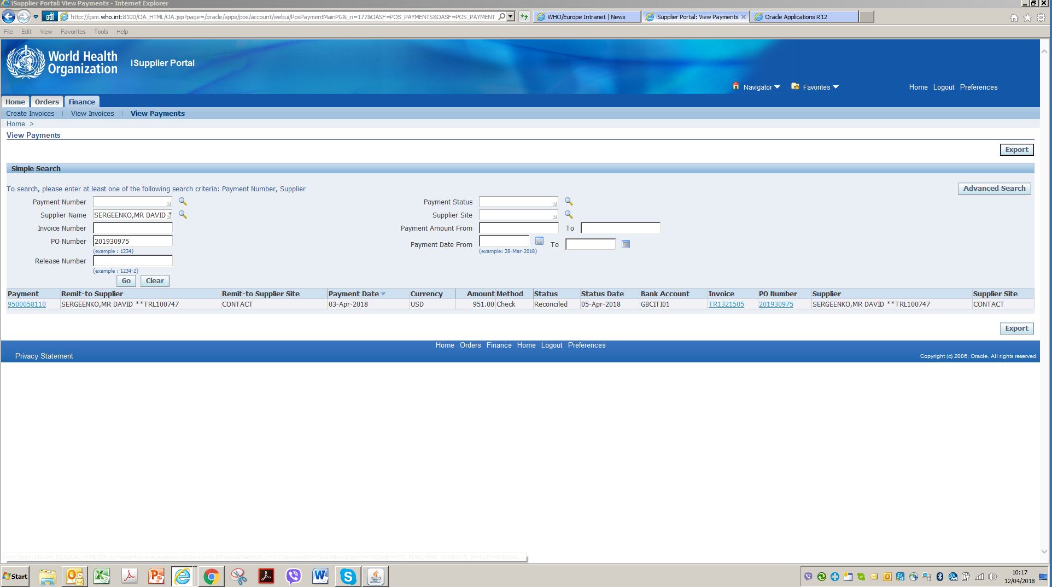1052x587 pixels.
Task: Click into the Invoice Number field
Action: tap(133, 228)
